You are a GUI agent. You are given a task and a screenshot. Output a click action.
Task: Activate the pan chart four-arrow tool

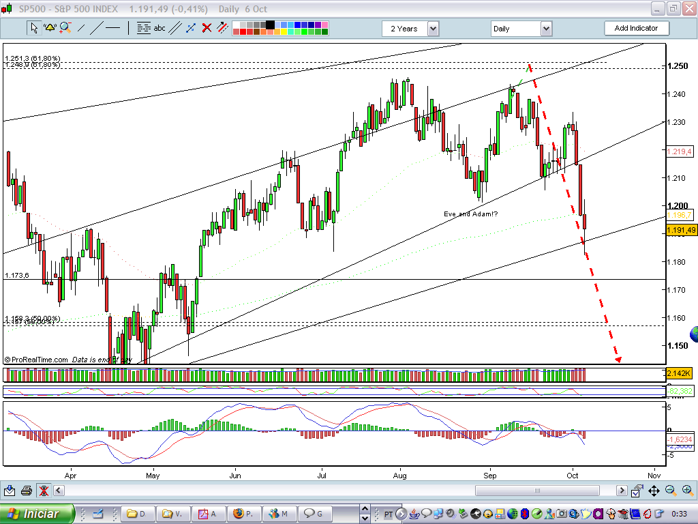point(653,491)
